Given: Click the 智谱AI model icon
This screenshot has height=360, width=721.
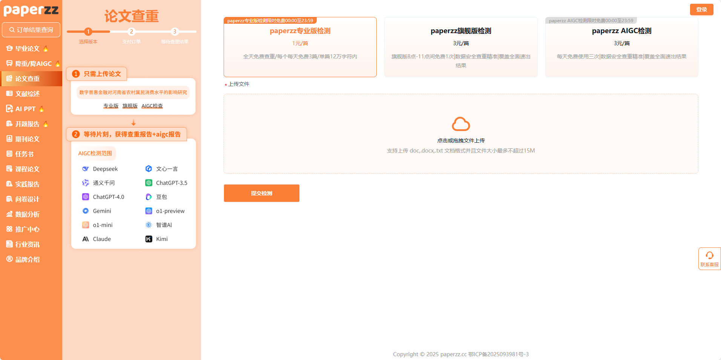Looking at the screenshot, I should click(x=148, y=225).
